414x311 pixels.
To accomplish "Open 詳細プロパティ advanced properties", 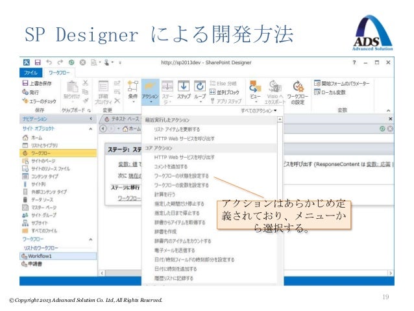I will tap(103, 92).
